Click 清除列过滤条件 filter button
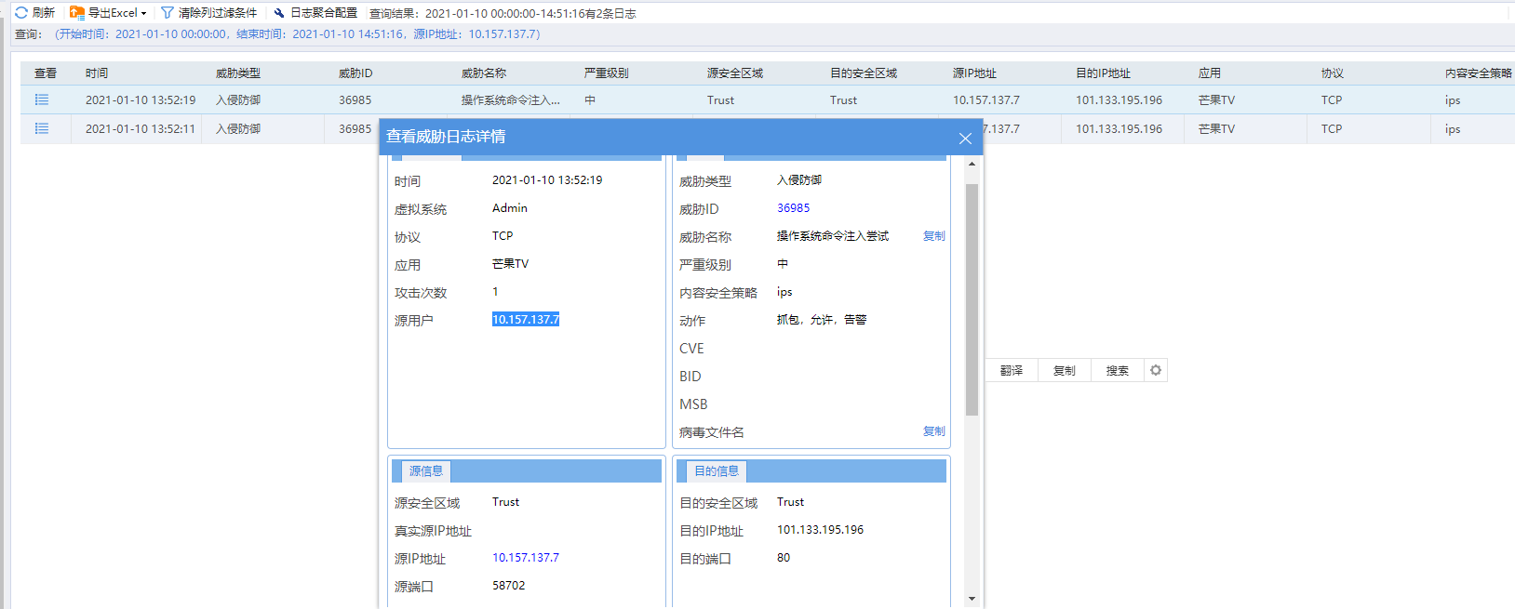The width and height of the screenshot is (1515, 609). [x=209, y=13]
